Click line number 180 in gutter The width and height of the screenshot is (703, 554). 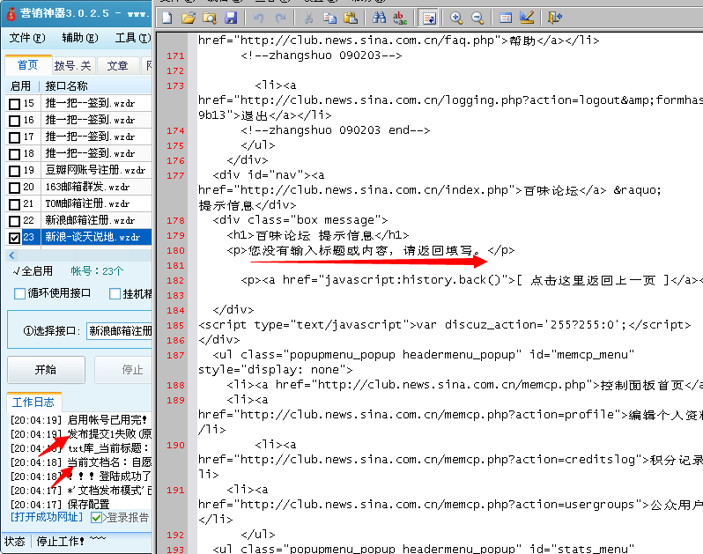point(175,250)
